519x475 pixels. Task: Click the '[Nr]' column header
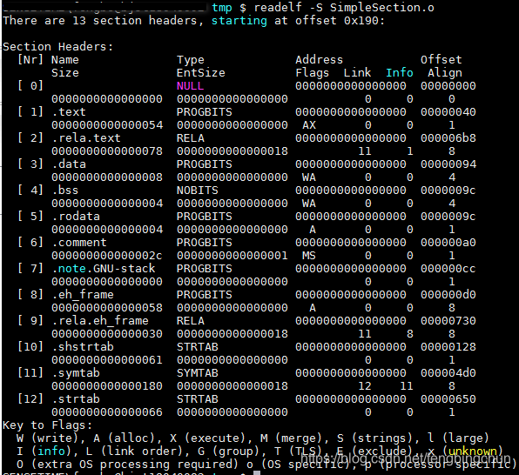30,60
